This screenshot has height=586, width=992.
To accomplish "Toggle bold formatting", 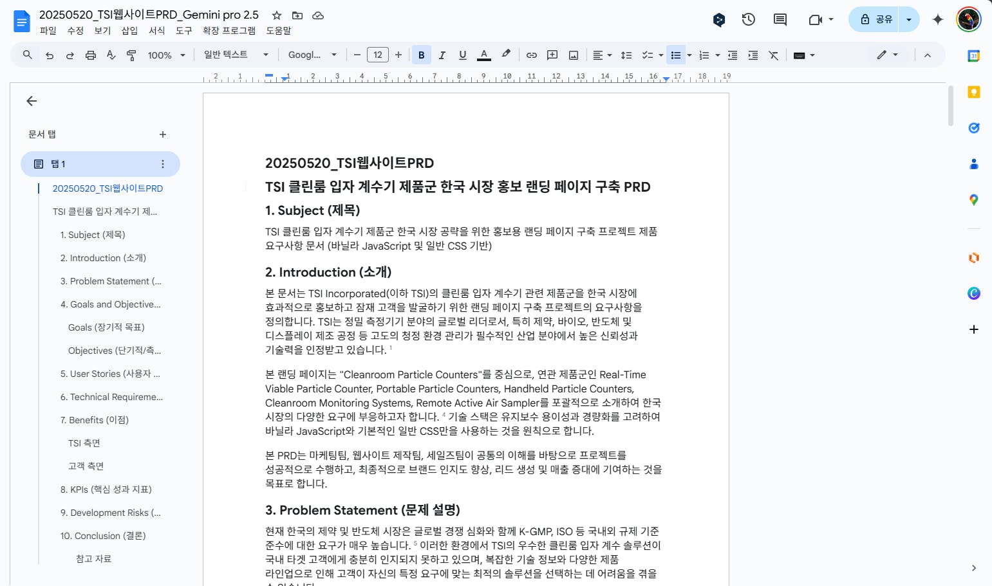I will click(422, 55).
